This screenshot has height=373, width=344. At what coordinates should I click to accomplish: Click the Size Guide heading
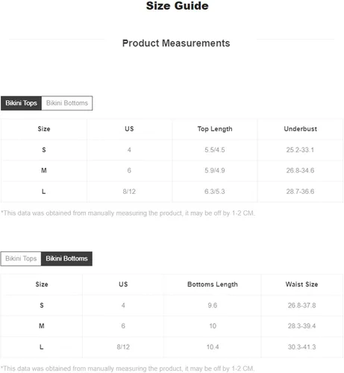point(177,6)
